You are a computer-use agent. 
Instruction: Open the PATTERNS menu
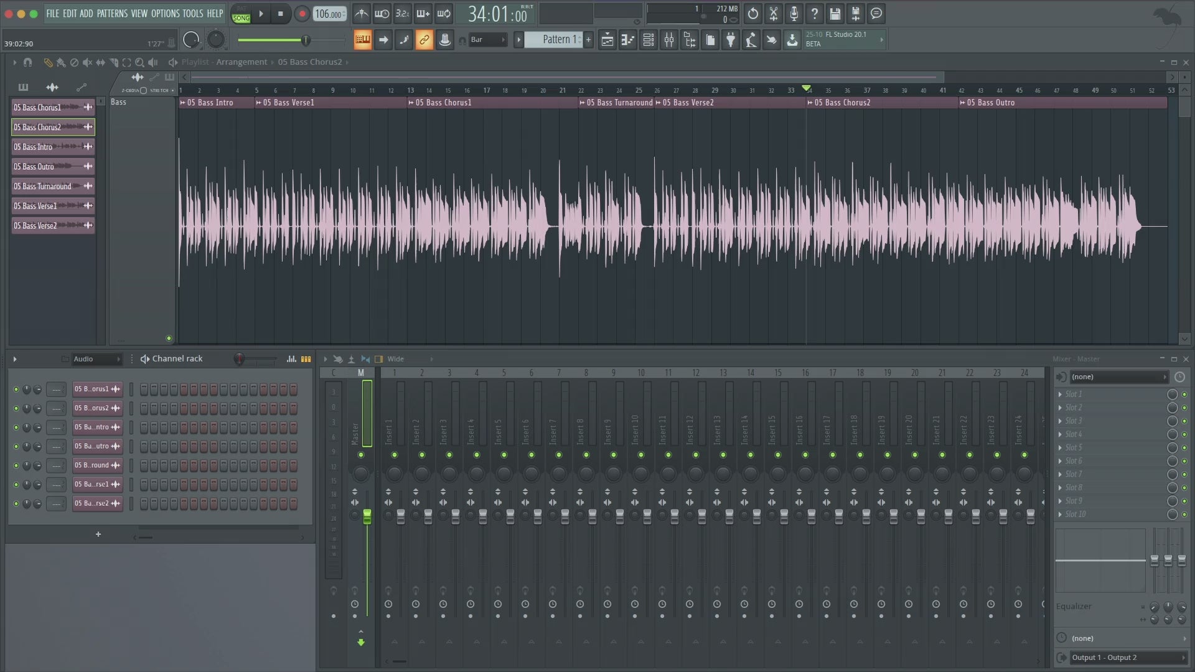(x=112, y=14)
